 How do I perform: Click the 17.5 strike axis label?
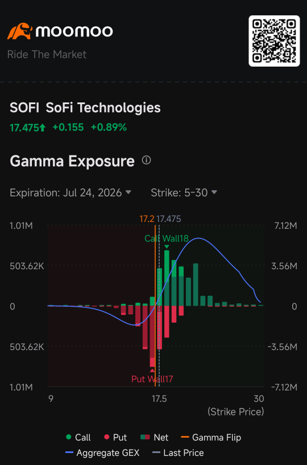coord(159,398)
